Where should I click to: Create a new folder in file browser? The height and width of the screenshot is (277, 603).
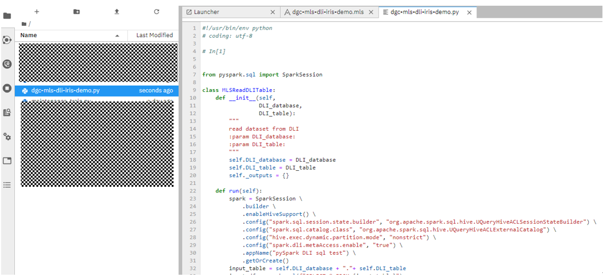77,11
